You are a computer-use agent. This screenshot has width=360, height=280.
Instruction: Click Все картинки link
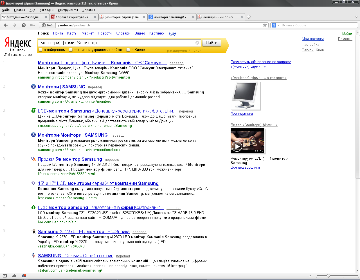[x=242, y=114]
